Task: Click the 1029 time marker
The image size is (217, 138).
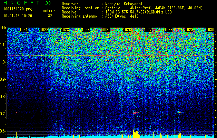Action: point(189,30)
